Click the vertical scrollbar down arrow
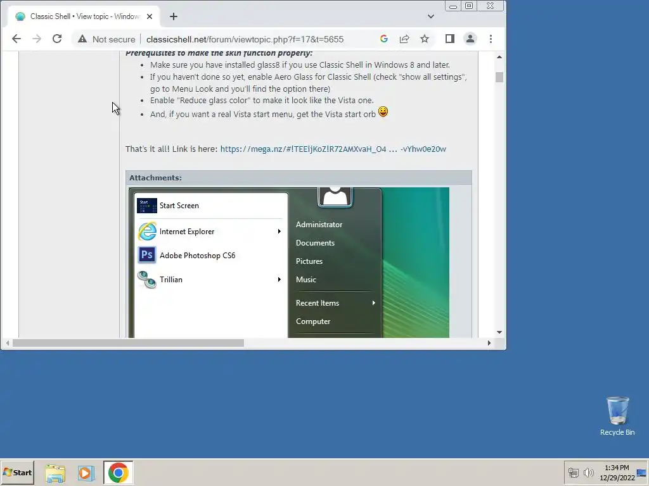649x486 pixels. pyautogui.click(x=499, y=332)
